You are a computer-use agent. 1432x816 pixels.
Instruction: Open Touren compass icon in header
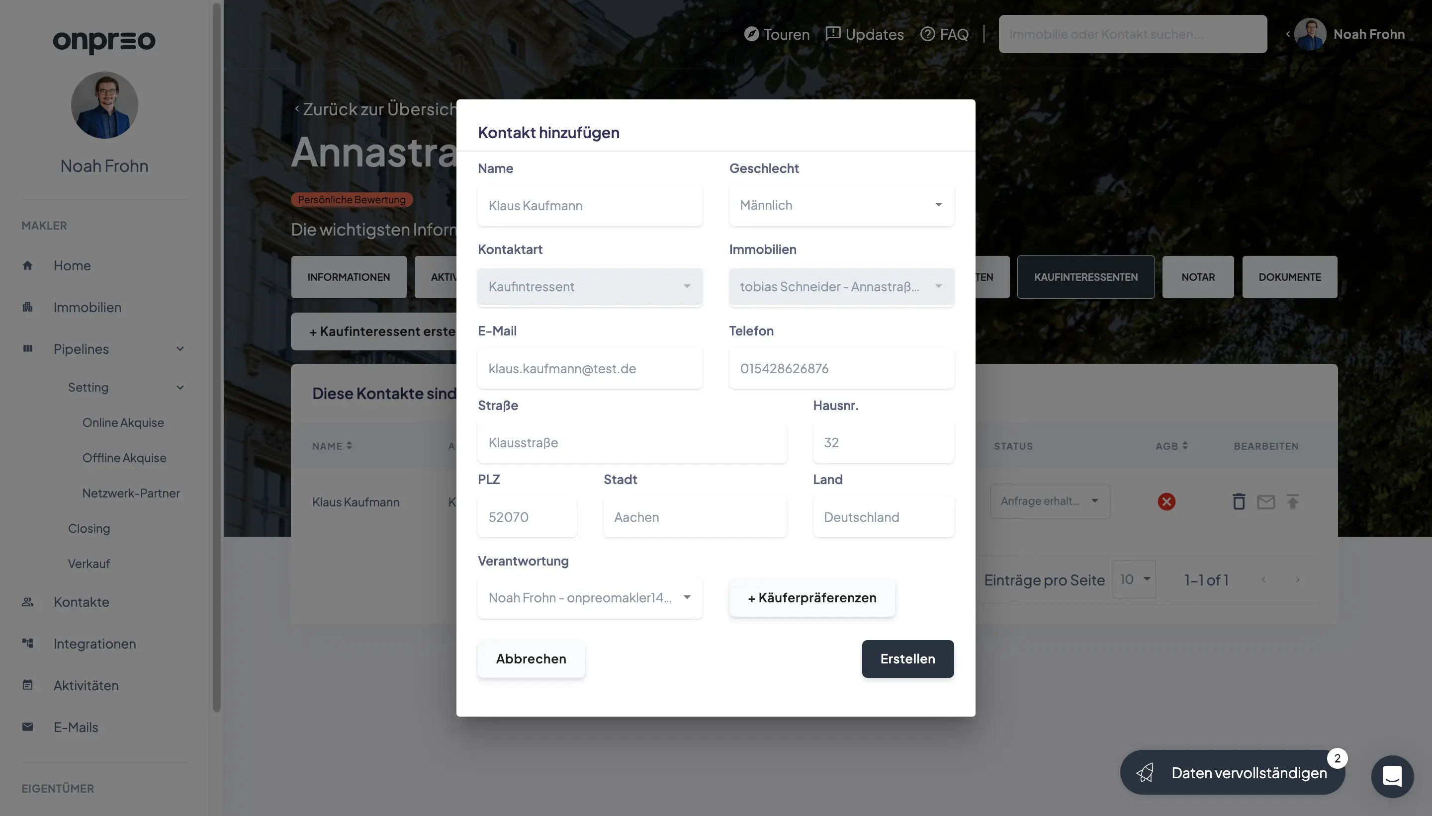coord(751,34)
